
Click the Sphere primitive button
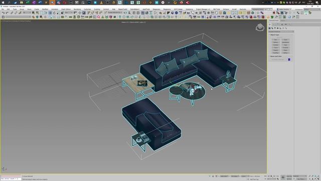[275, 42]
